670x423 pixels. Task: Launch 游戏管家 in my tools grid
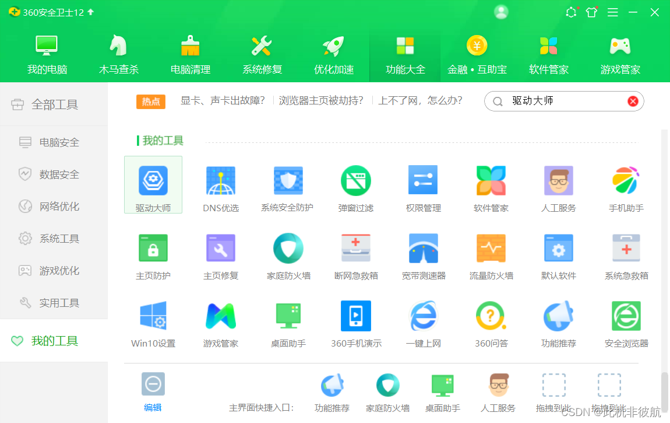[x=220, y=324]
